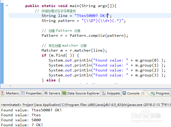Click console output 'Found value: Ttes5000? OK!'
This screenshot has height=127, width=171.
pyautogui.click(x=31, y=110)
